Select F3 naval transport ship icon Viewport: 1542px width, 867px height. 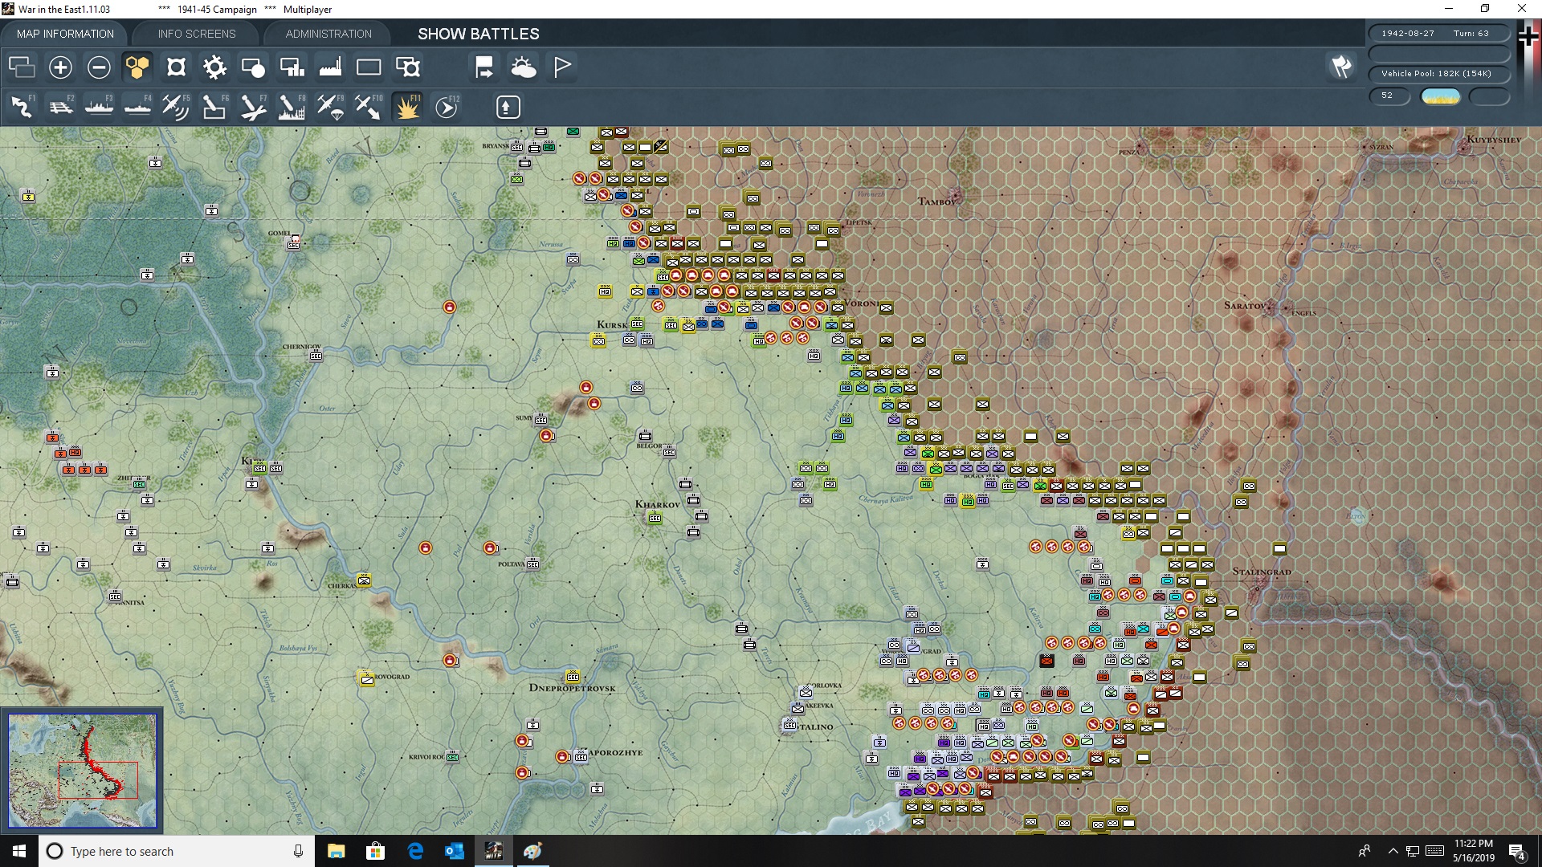[99, 107]
